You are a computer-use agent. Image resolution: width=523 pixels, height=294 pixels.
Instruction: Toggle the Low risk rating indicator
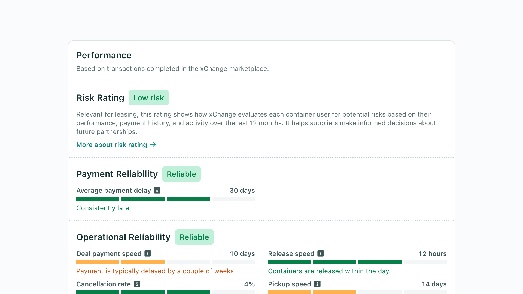[x=149, y=98]
